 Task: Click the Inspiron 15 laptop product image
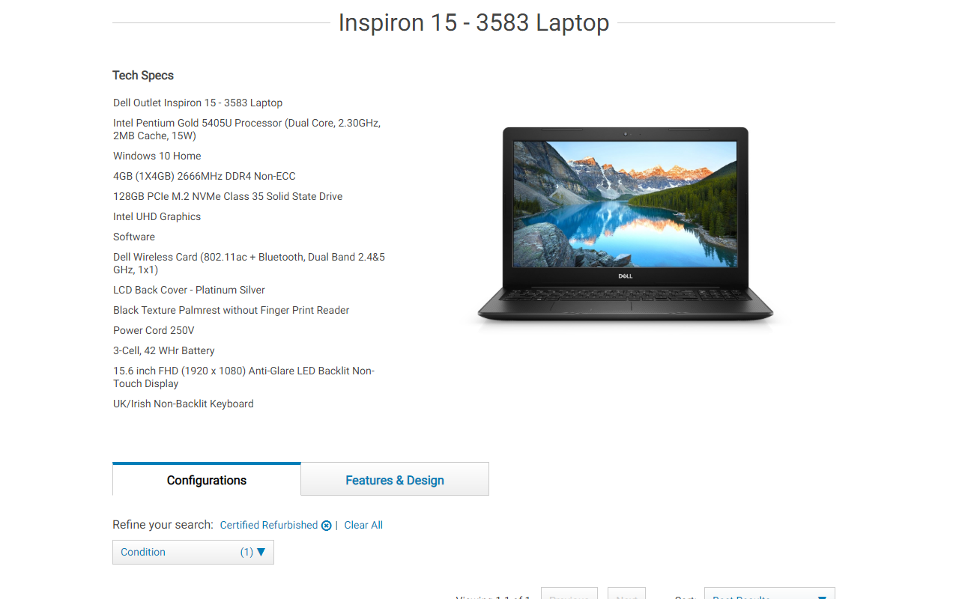pyautogui.click(x=626, y=225)
